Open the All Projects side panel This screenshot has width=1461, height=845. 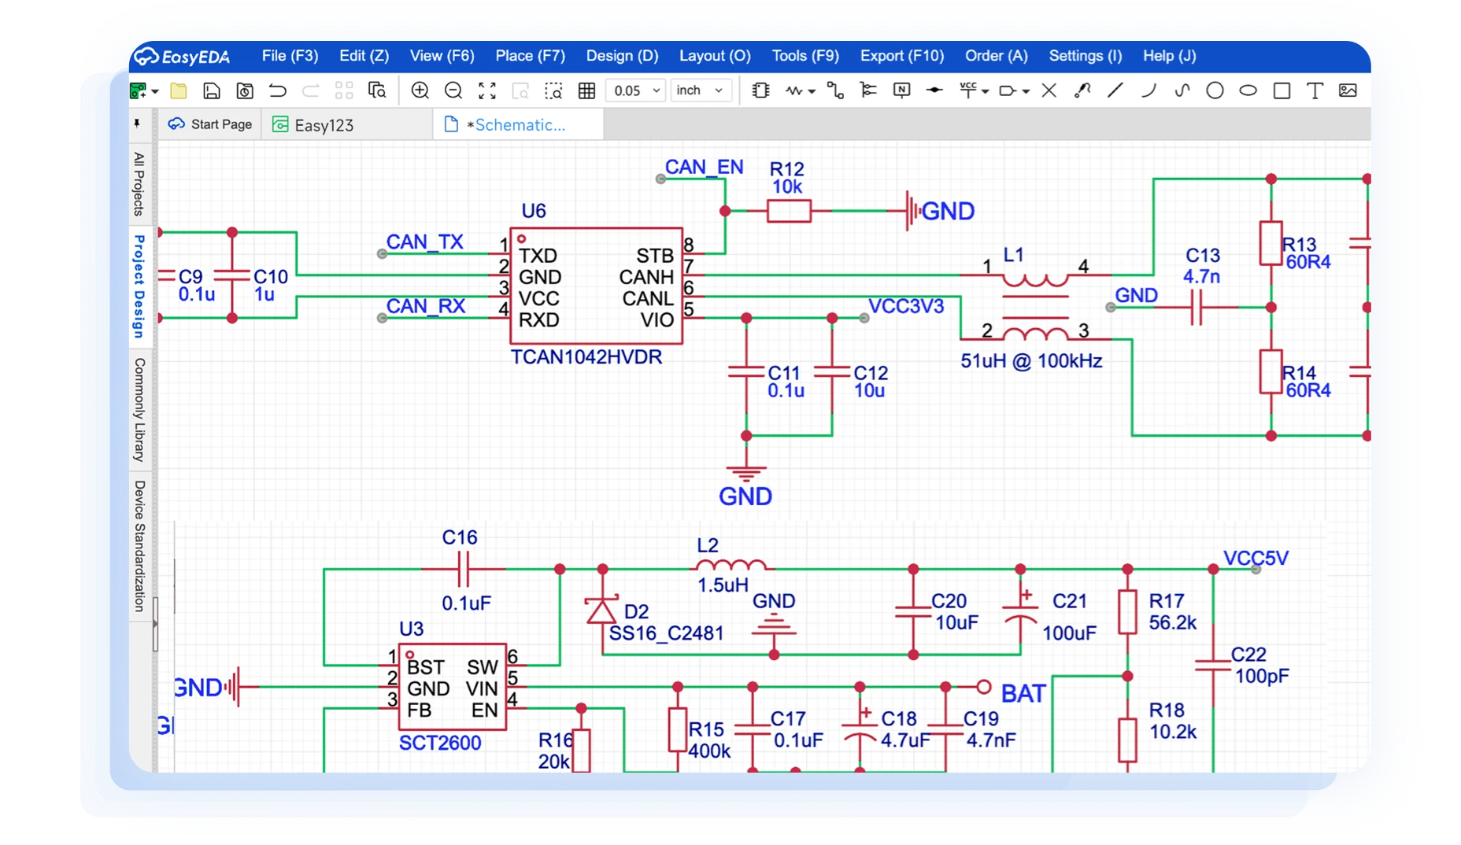click(x=139, y=184)
